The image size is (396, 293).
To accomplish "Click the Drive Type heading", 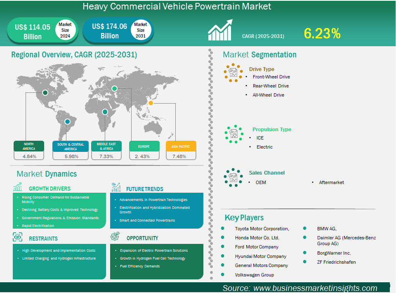I will click(x=262, y=69).
